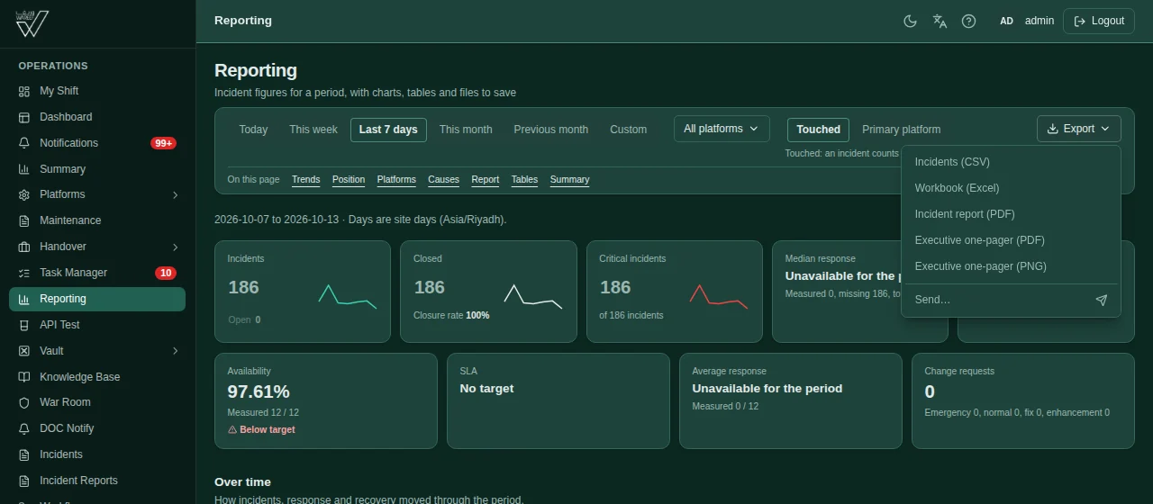Jump to the Causes section link
The width and height of the screenshot is (1153, 504).
coord(443,180)
